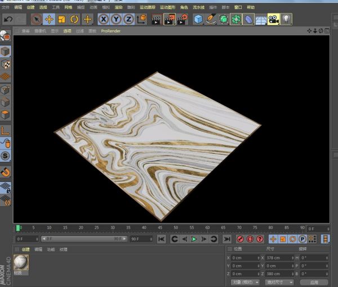Click the Undo arrow icon

8,19
